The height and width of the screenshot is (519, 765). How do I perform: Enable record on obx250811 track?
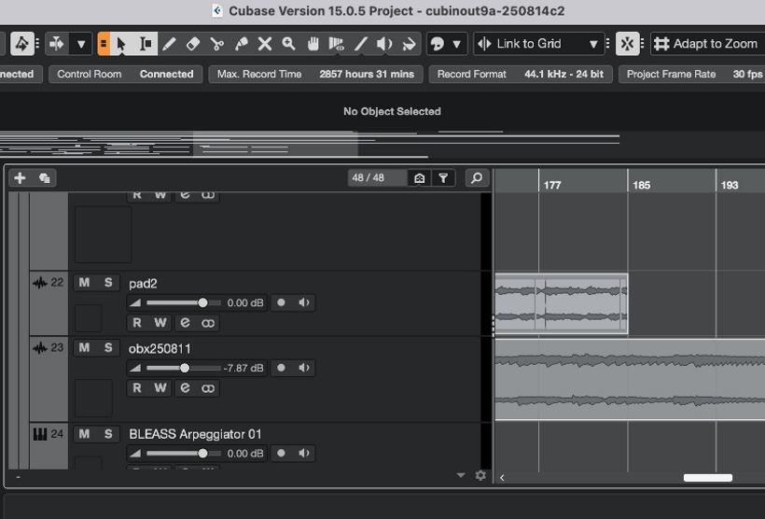point(281,368)
